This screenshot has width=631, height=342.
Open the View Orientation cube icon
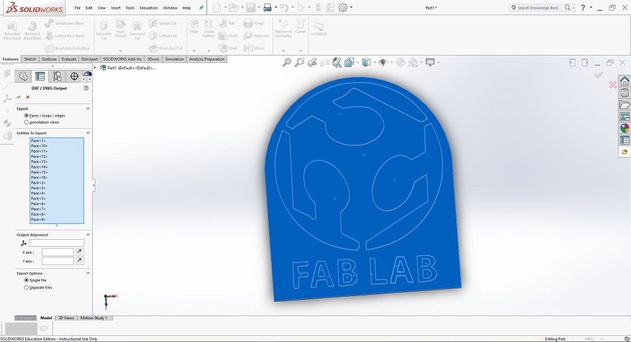point(349,62)
